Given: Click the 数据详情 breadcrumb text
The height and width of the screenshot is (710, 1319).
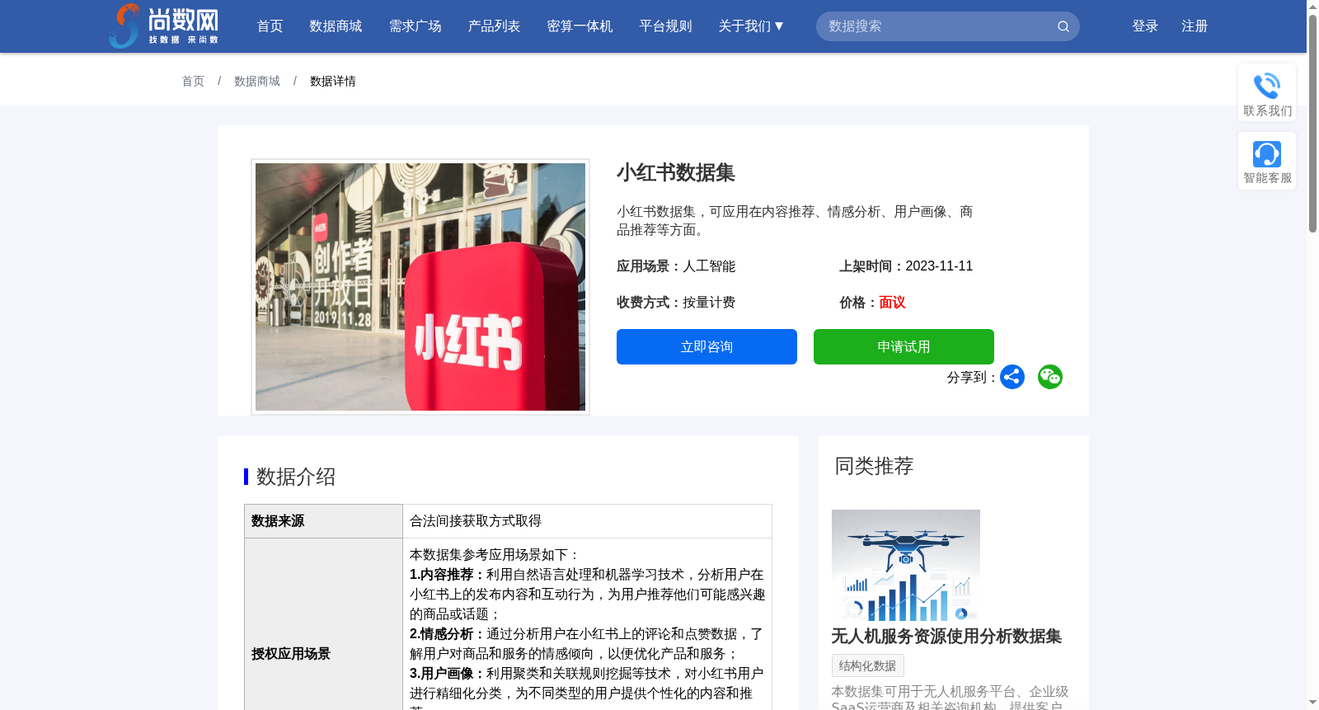Looking at the screenshot, I should (x=333, y=81).
